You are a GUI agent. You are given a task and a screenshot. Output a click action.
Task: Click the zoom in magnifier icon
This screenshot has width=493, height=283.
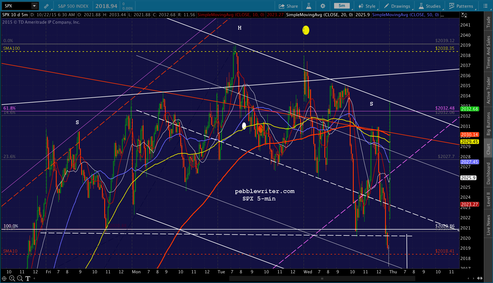tap(12, 278)
